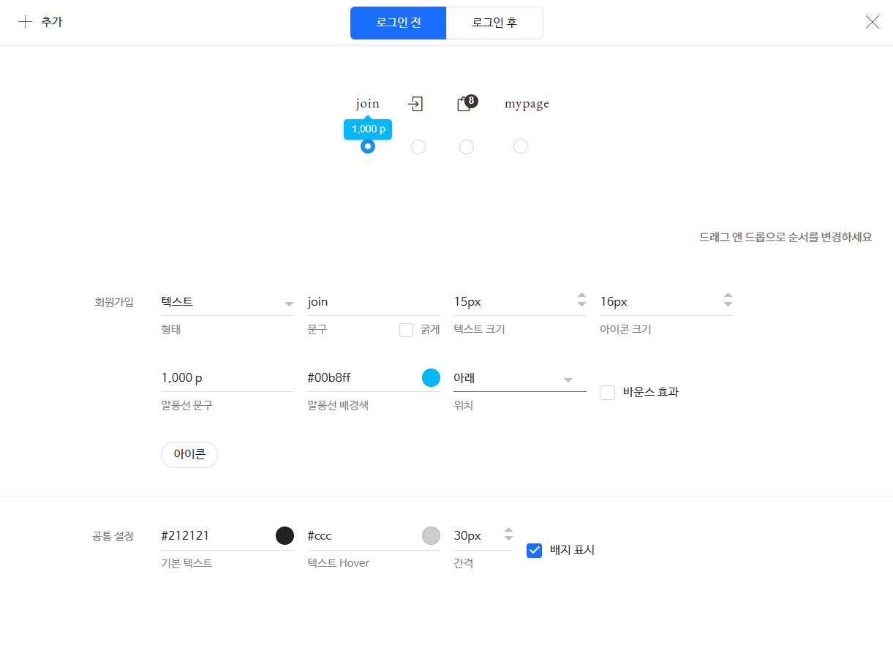The width and height of the screenshot is (893, 645).
Task: Close the settings panel with X icon
Action: (872, 22)
